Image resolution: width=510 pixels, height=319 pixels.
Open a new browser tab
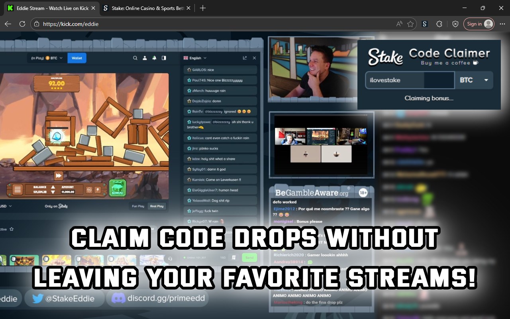tap(203, 8)
